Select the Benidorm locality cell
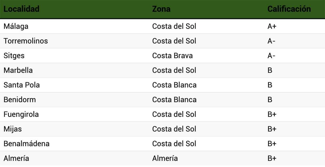Image resolution: width=325 pixels, height=167 pixels. tap(20, 100)
